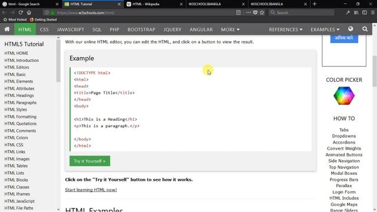Open Firefox hamburger menu

tap(373, 12)
